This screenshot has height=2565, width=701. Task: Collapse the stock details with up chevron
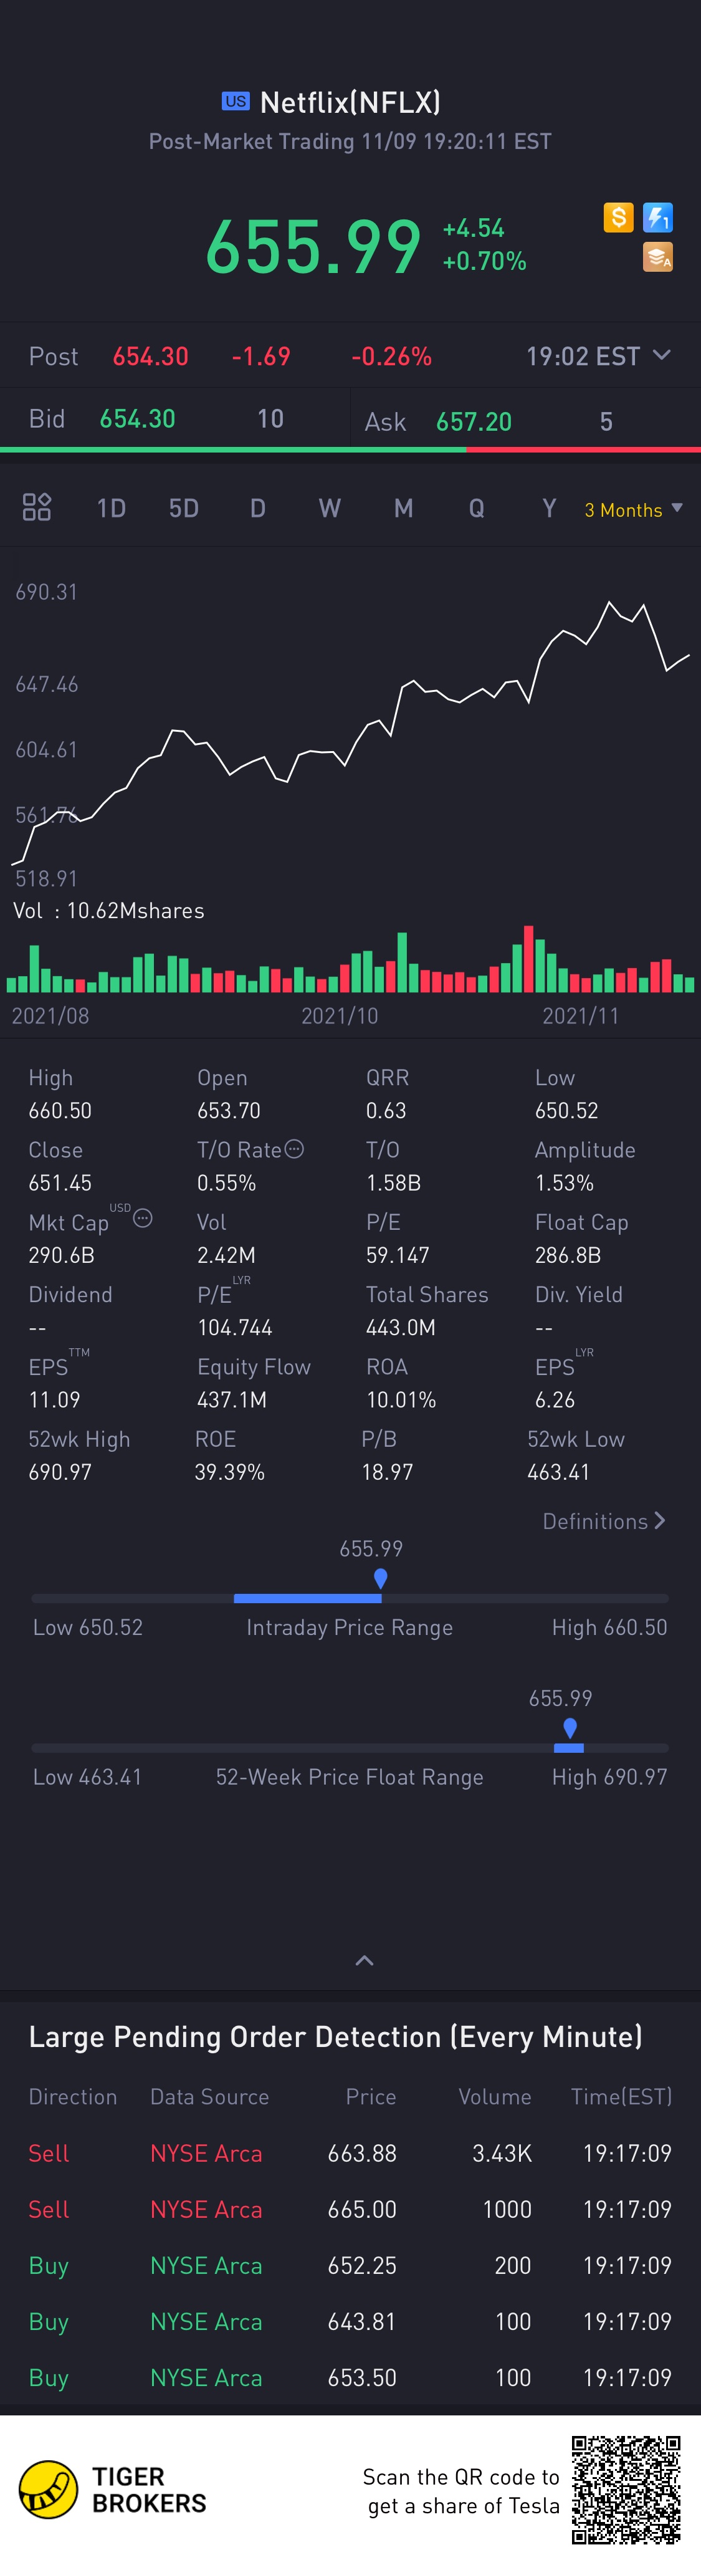(365, 1960)
